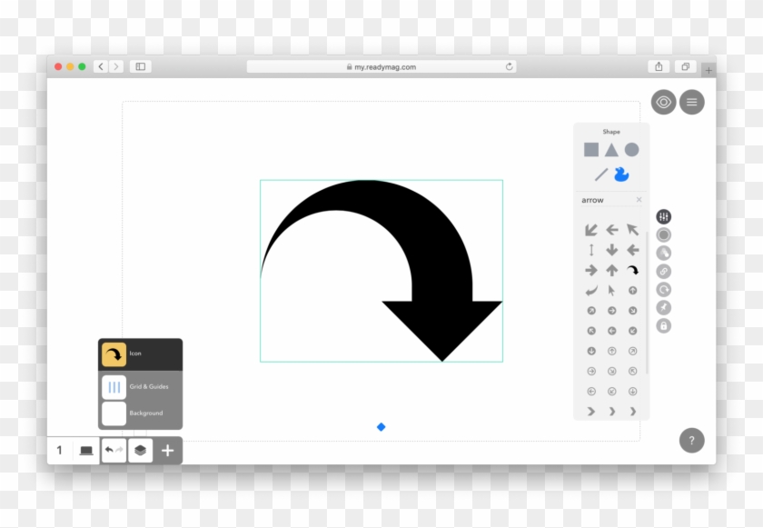Select the Grid & Guides layer
The width and height of the screenshot is (763, 528).
pyautogui.click(x=140, y=387)
